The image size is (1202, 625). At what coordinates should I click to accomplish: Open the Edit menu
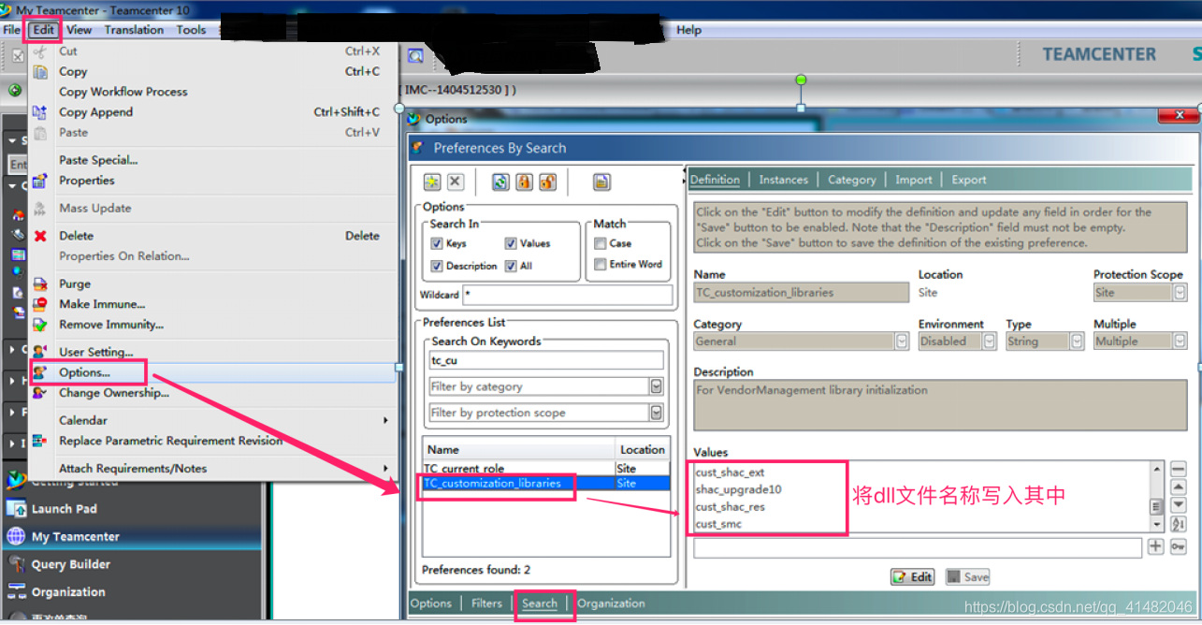[44, 30]
